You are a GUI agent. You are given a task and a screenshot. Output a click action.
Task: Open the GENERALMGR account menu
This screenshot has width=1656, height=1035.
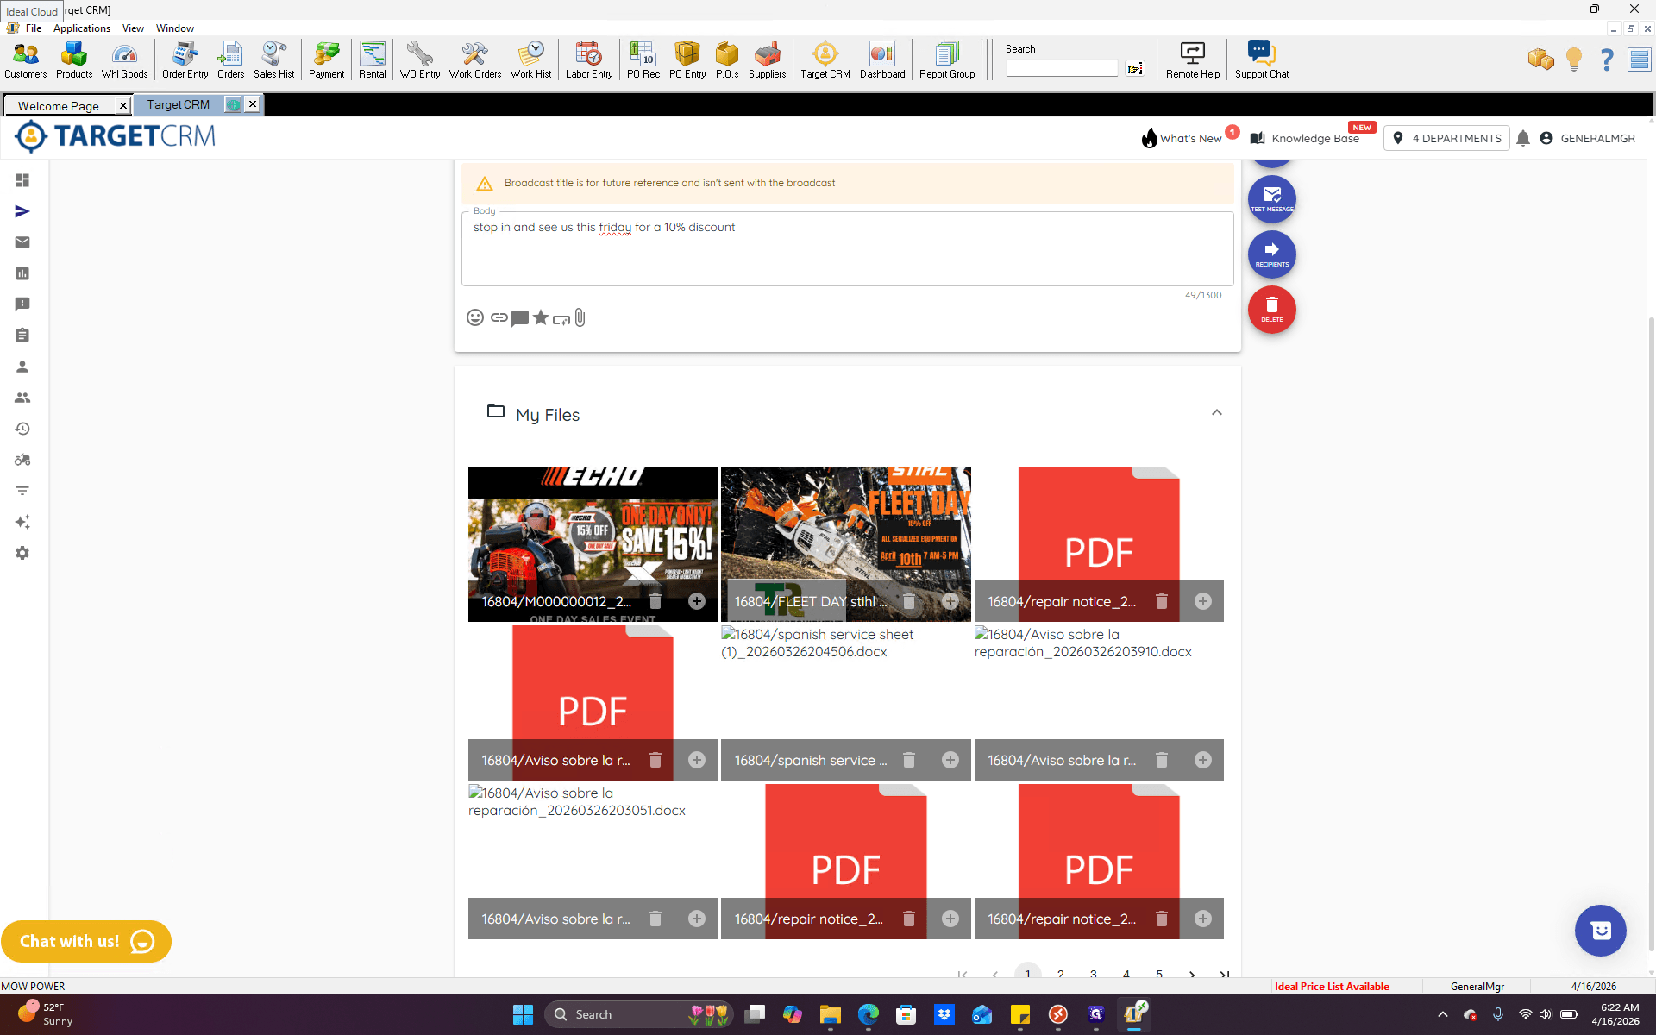[1587, 138]
